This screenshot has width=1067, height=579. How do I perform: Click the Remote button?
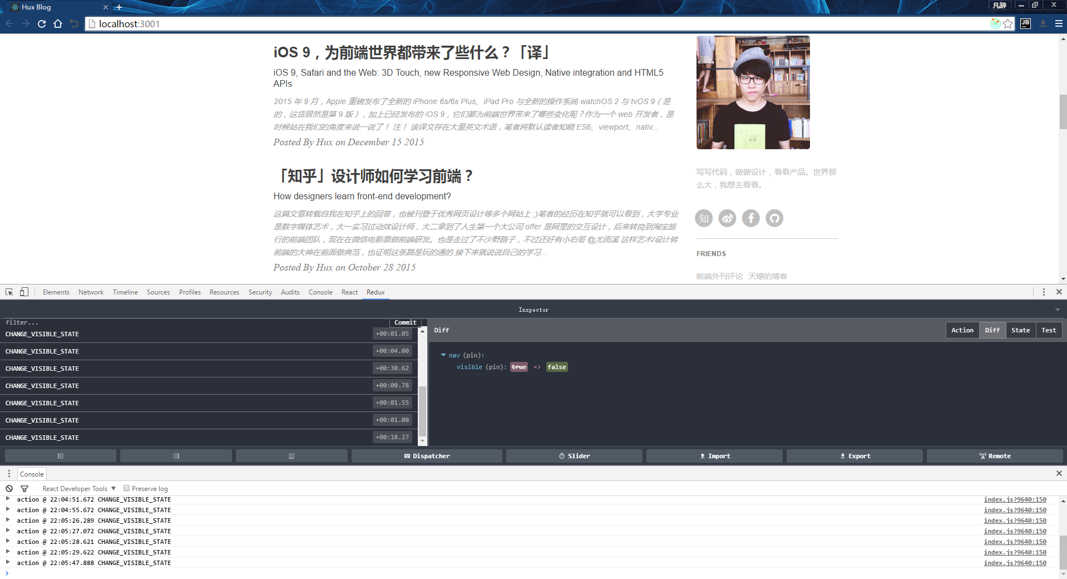pos(995,456)
